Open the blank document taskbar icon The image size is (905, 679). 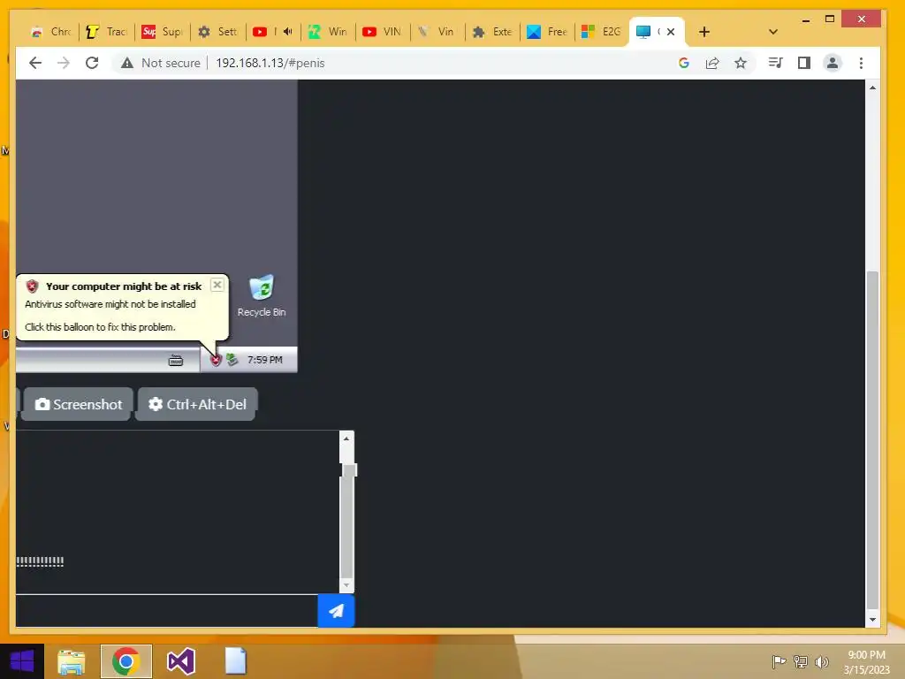(235, 661)
